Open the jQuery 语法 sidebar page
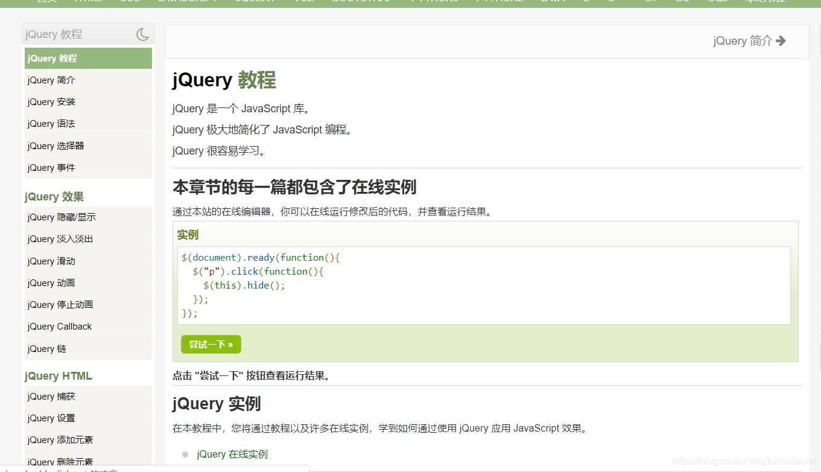This screenshot has width=821, height=472. tap(88, 124)
